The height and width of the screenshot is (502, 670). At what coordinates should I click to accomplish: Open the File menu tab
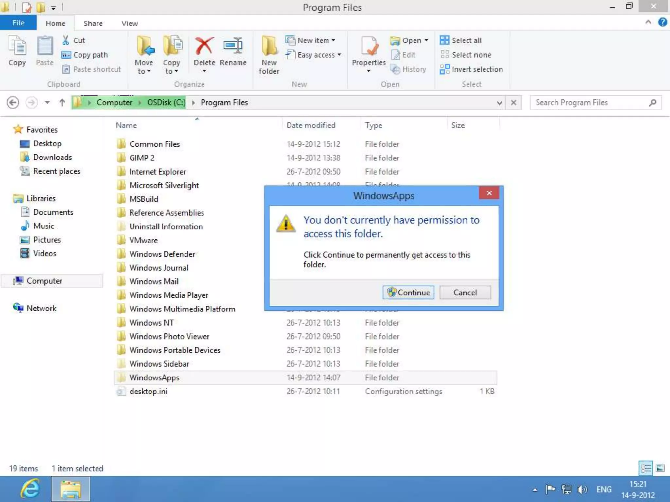(x=18, y=23)
